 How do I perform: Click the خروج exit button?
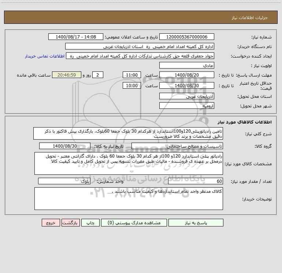[x=51, y=223]
